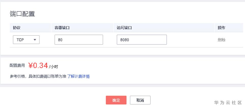Click 删除 to remove the port row
Image resolution: width=245 pixels, height=109 pixels.
click(221, 40)
